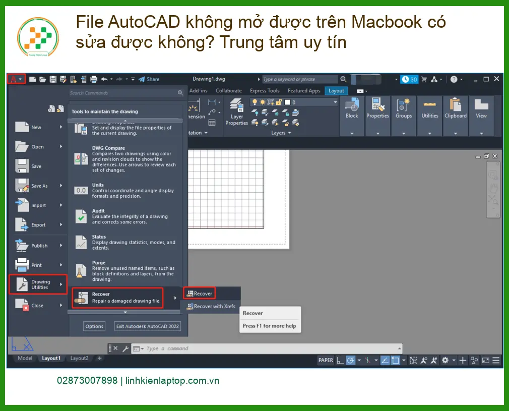Click the Customization hamburger icon in status bar

(496, 360)
